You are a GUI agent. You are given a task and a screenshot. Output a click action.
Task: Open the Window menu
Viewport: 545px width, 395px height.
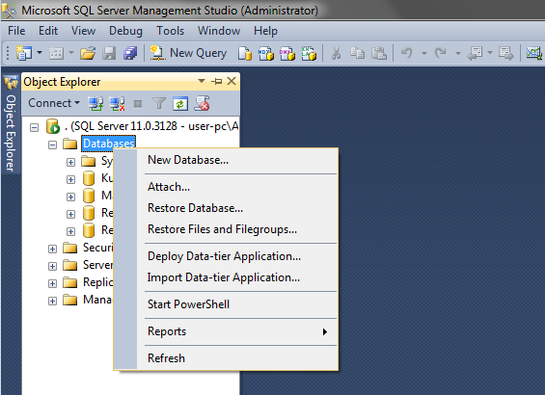click(219, 31)
